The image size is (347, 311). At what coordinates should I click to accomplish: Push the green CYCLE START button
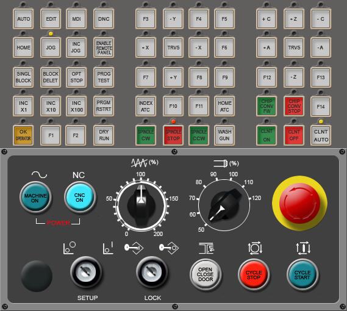coord(302,274)
